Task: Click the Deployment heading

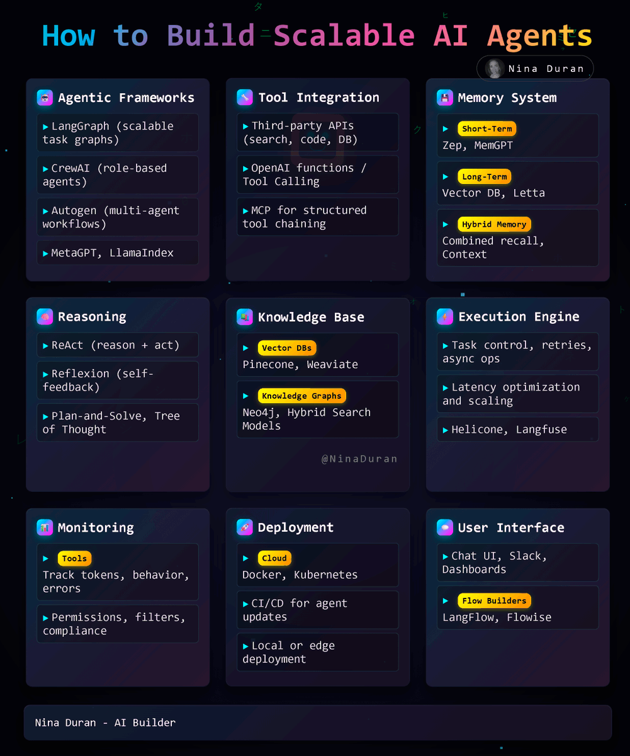Action: pos(296,528)
